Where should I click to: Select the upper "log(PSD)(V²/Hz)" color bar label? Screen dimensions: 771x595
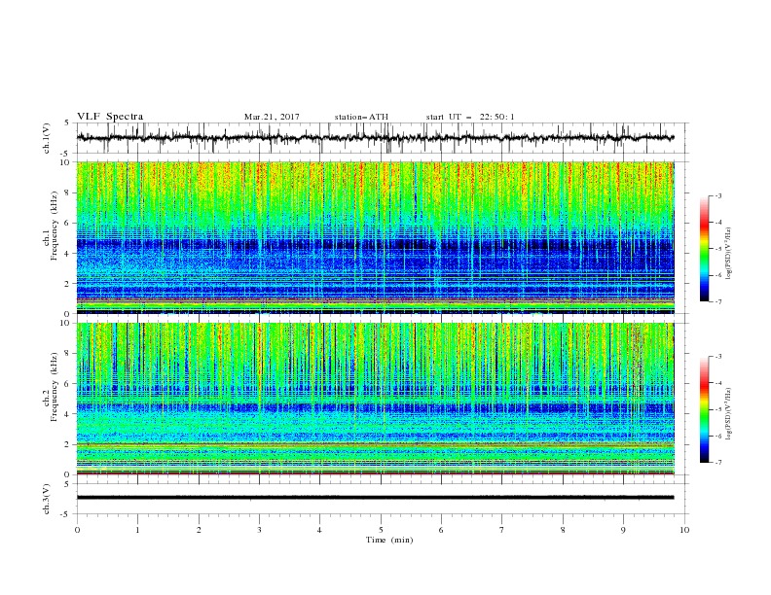tap(729, 254)
